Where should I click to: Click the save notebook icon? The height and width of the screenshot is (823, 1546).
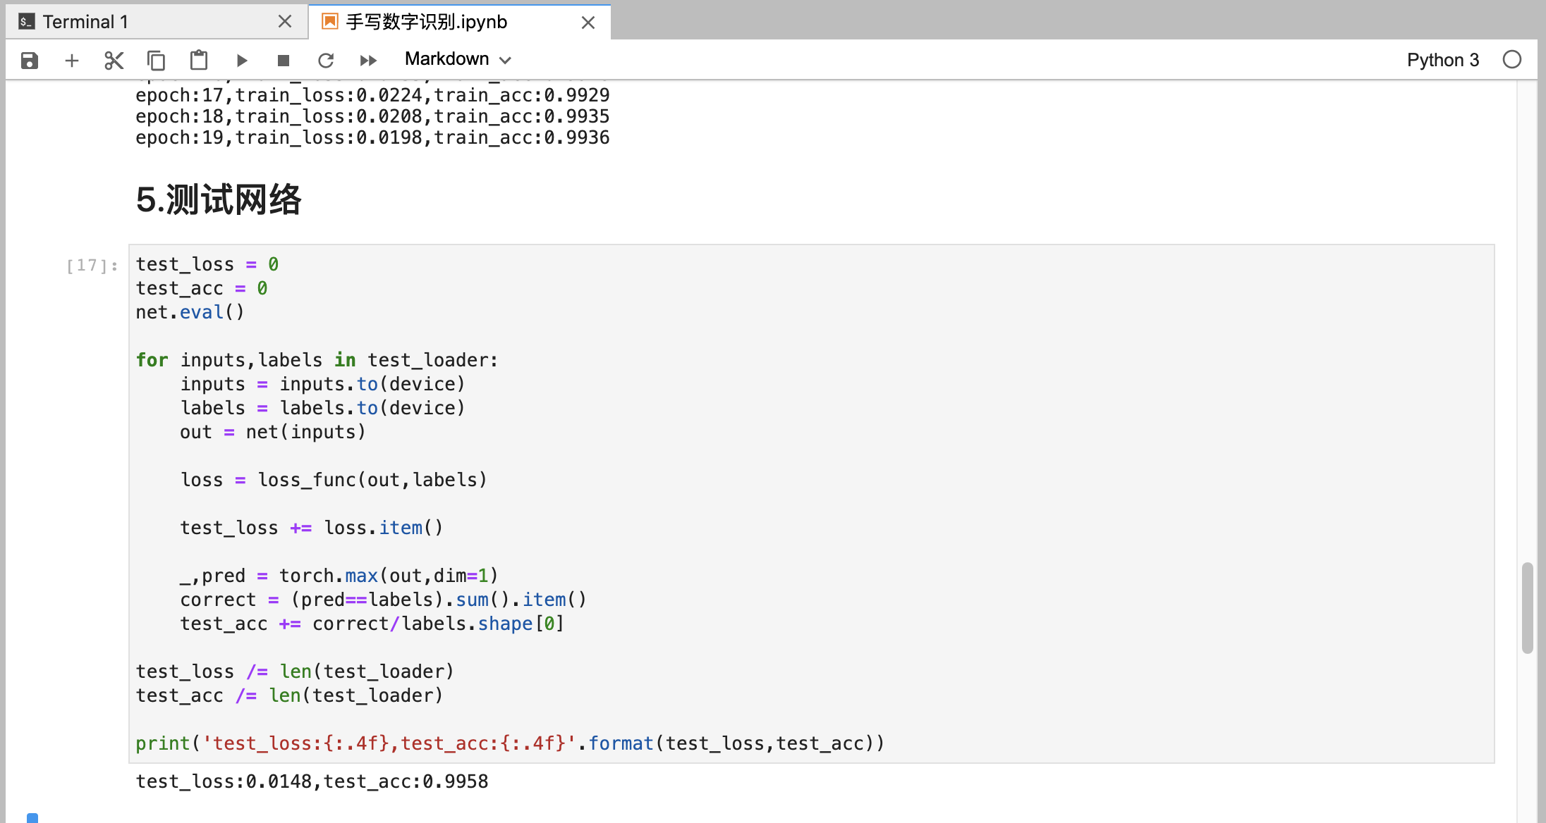click(29, 61)
